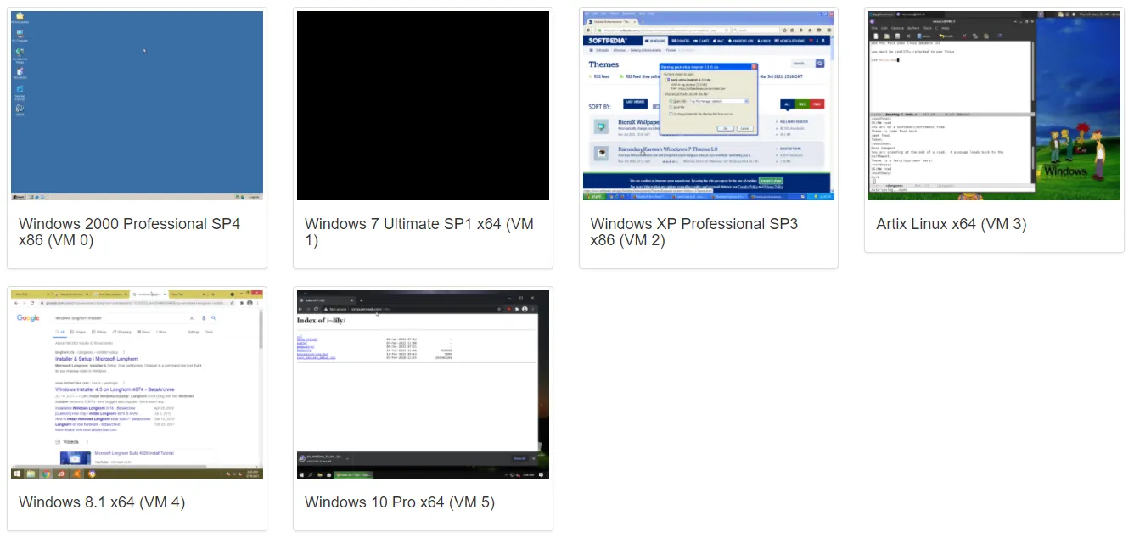Expand the downloaded file options in Chrome download bar
Image resolution: width=1134 pixels, height=538 pixels.
coord(347,458)
